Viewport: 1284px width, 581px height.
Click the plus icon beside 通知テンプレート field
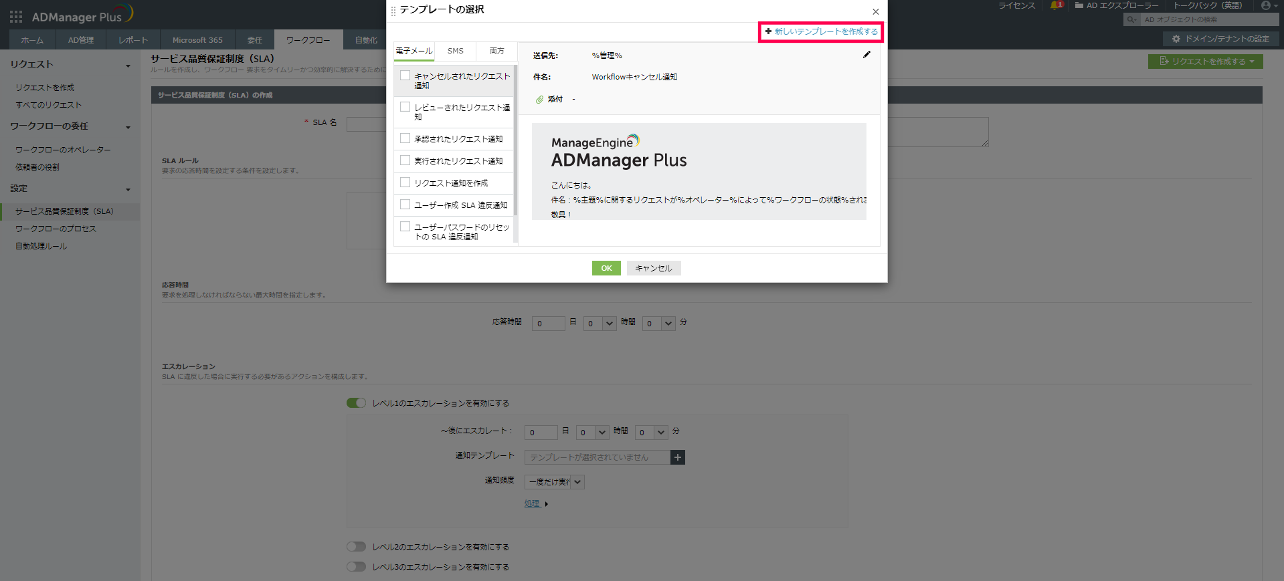point(678,457)
